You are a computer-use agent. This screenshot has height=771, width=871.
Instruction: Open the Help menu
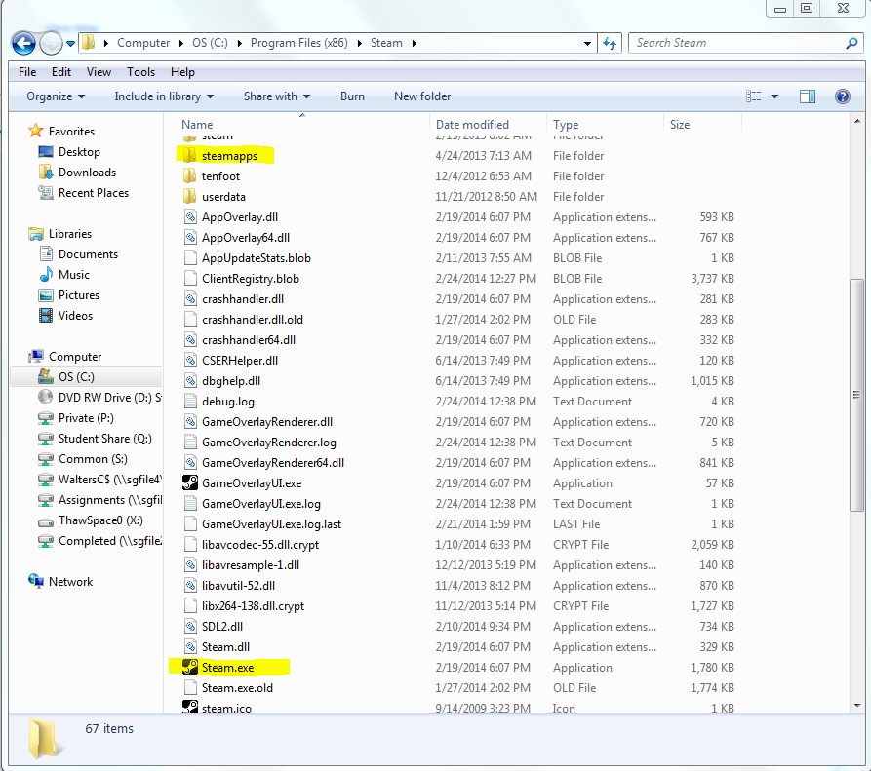(x=182, y=72)
